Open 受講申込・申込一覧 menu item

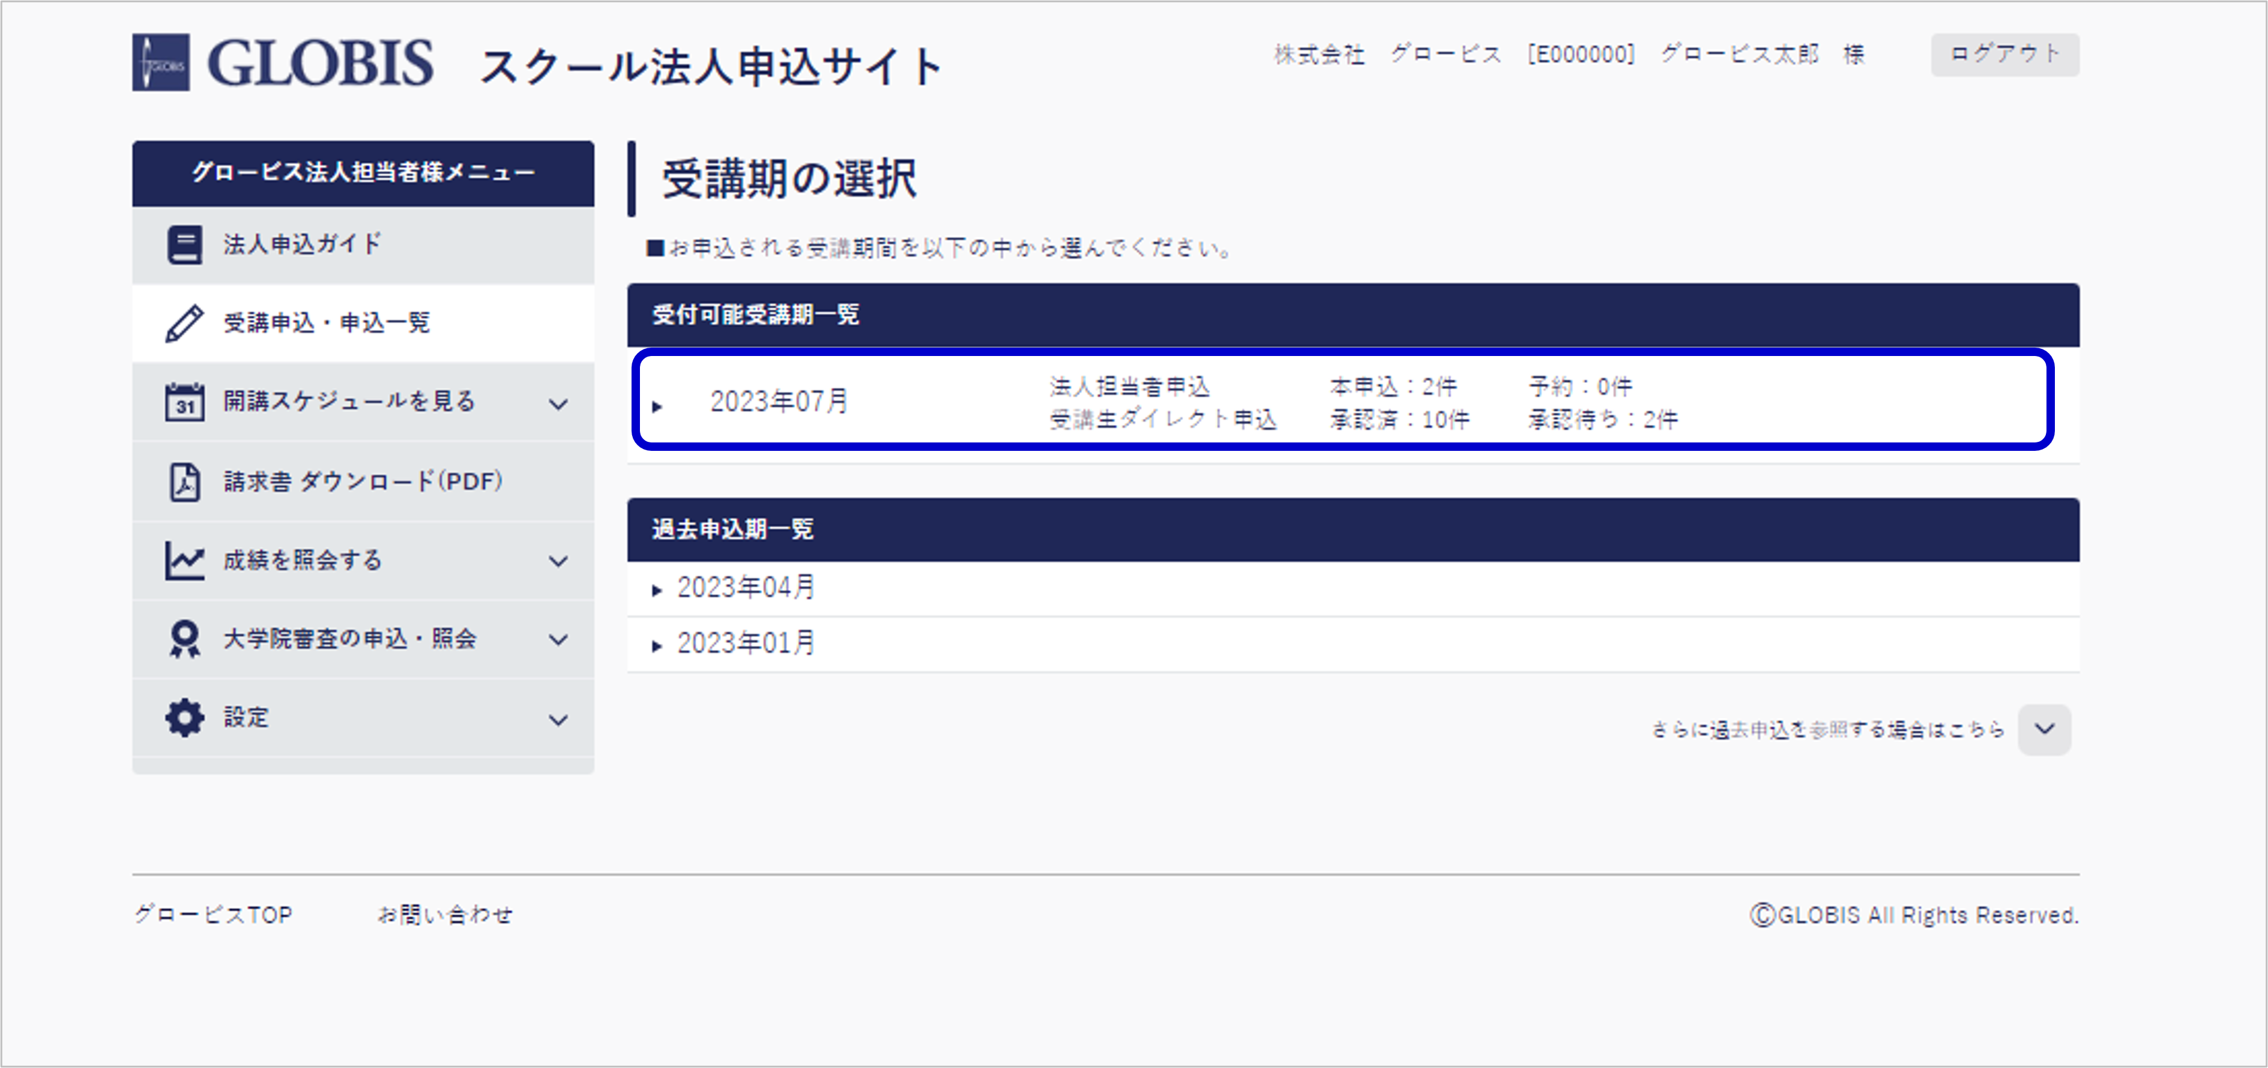tap(363, 323)
